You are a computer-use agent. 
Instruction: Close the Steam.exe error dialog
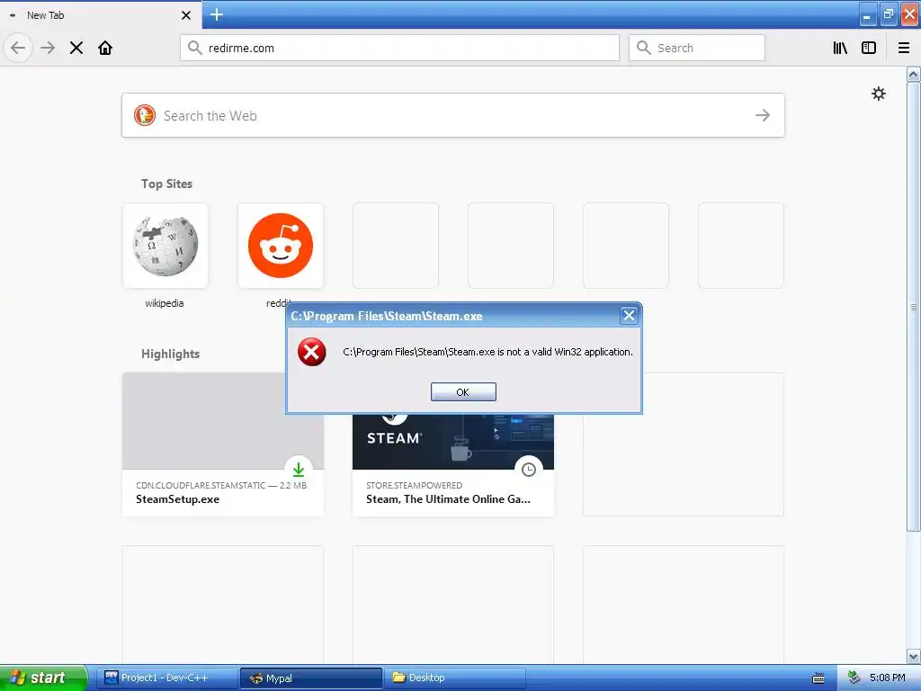click(x=629, y=316)
